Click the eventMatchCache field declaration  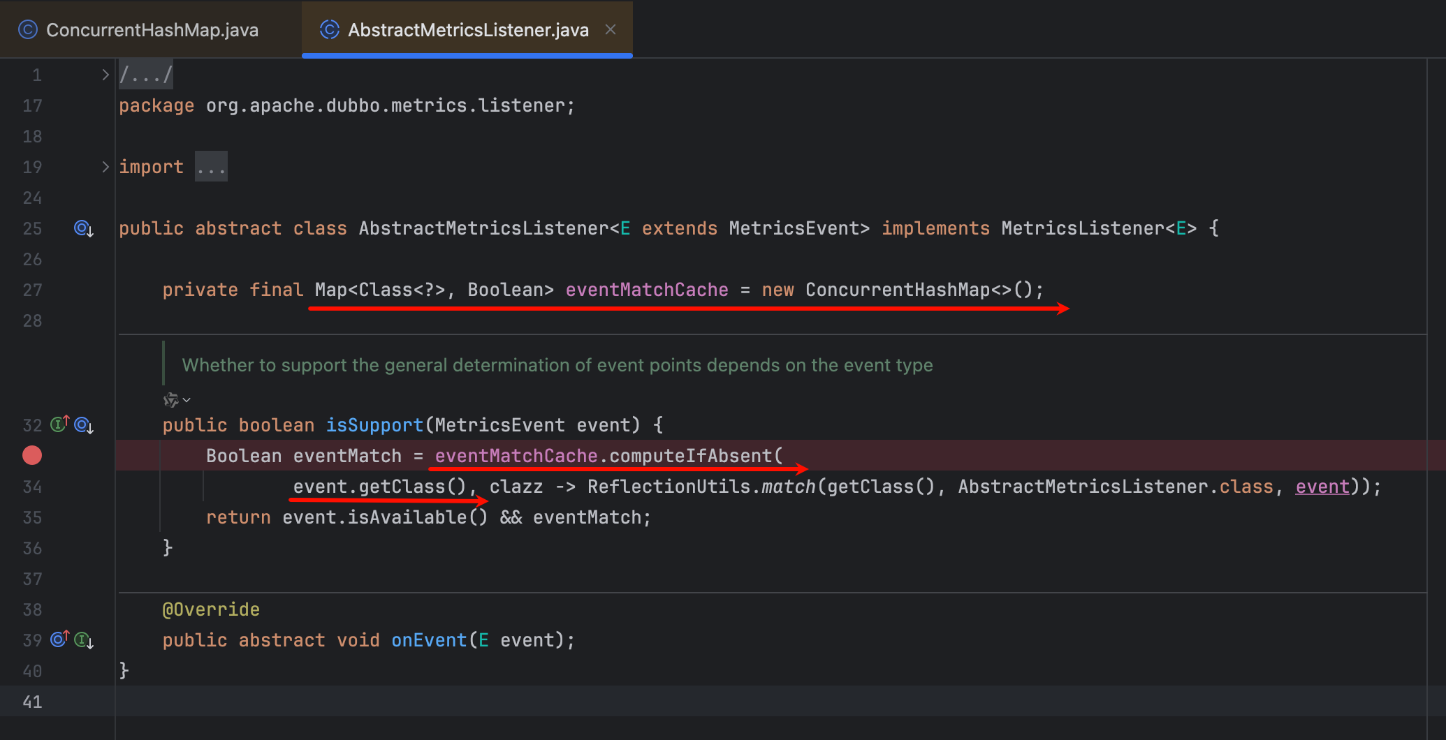647,290
